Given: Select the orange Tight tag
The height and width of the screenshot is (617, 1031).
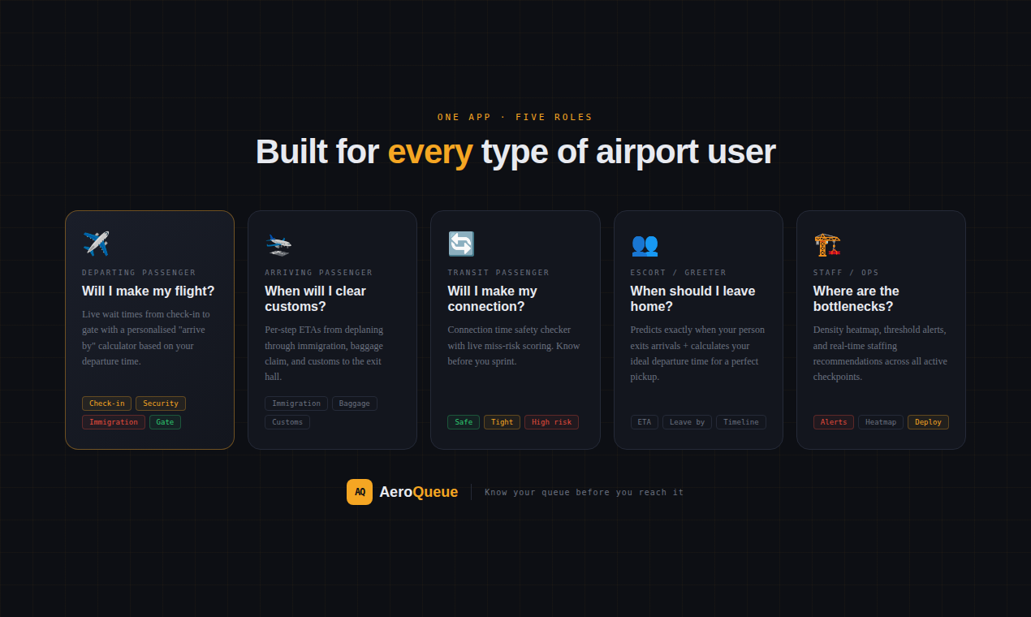Looking at the screenshot, I should tap(502, 422).
